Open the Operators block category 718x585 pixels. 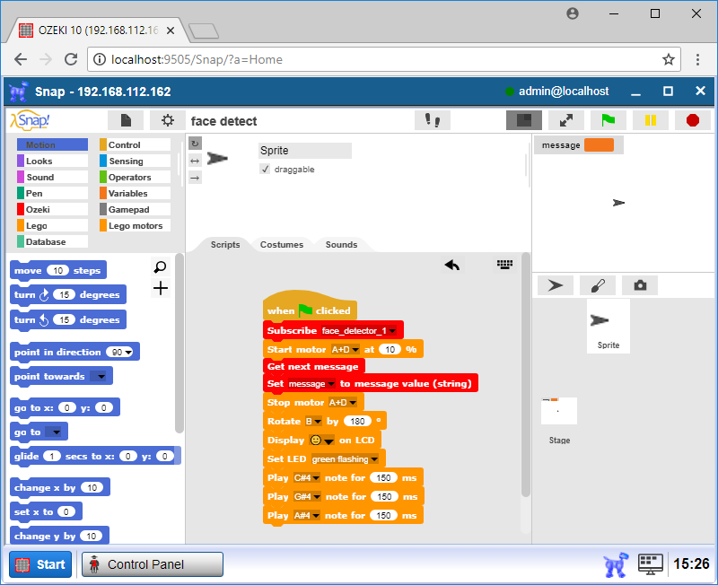136,177
